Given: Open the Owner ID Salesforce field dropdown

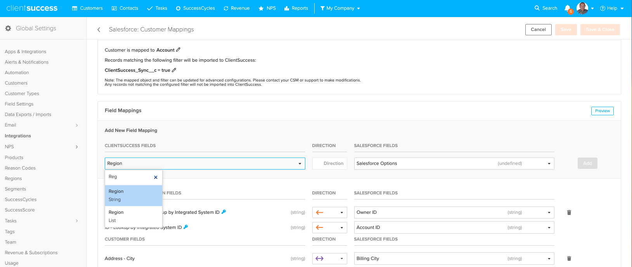Looking at the screenshot, I should pyautogui.click(x=454, y=212).
